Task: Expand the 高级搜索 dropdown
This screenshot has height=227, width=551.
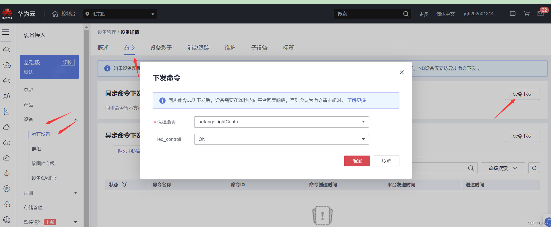Action: pos(503,168)
